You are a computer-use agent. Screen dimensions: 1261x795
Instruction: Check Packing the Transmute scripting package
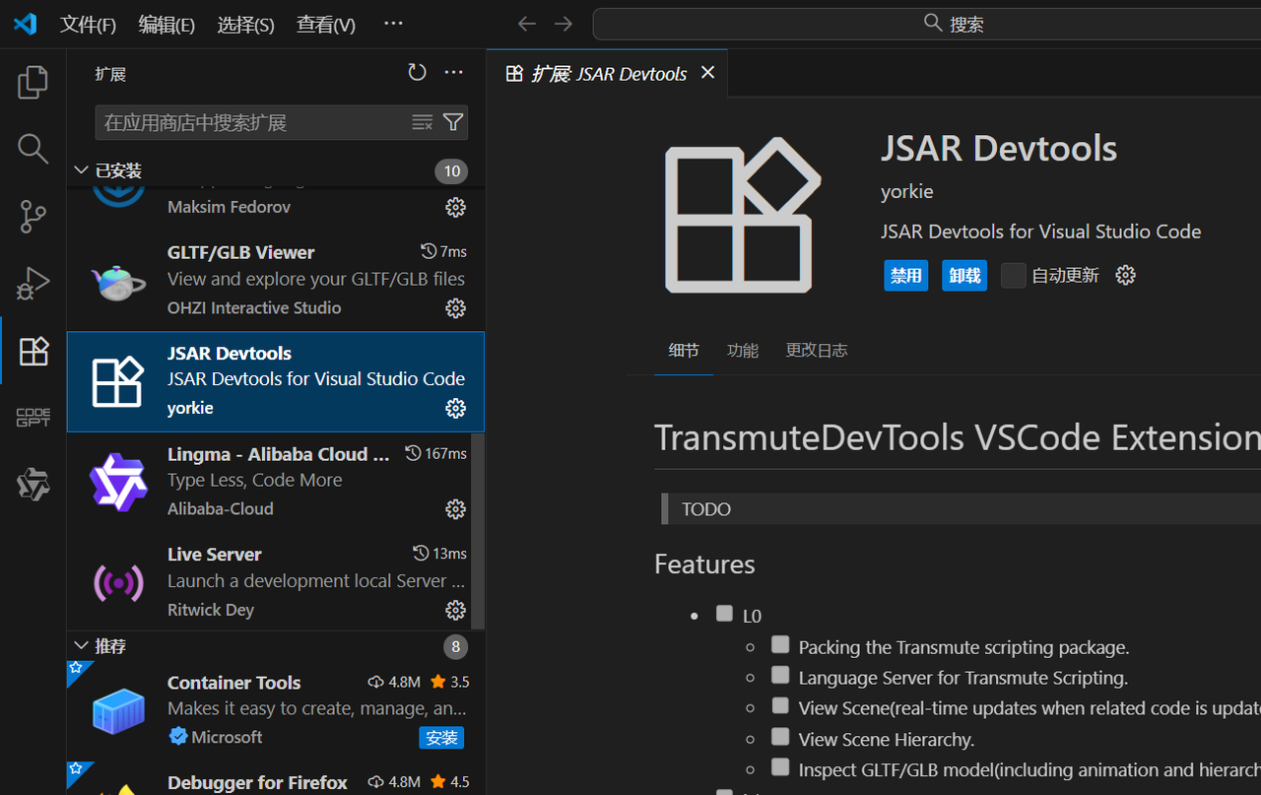(x=780, y=645)
